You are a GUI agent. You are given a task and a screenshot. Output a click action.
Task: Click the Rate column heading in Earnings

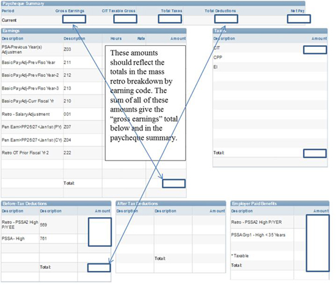(141, 38)
